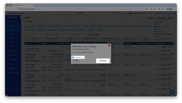
Task: Open the notifications bell icon
Action: tap(114, 13)
